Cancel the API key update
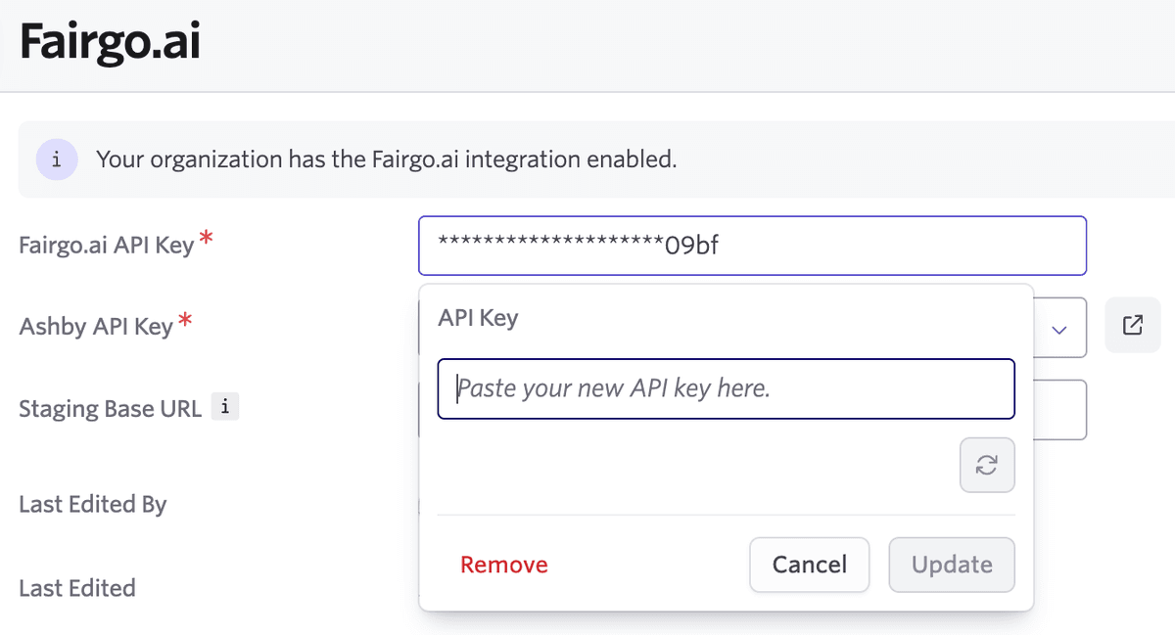Viewport: 1175px width, 635px height. tap(809, 565)
